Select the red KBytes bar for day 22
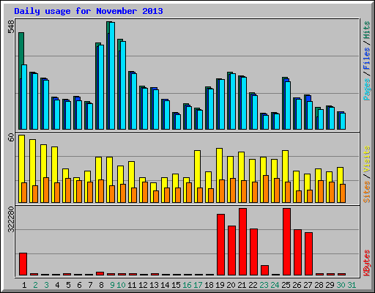This screenshot has height=293, width=375. (253, 252)
